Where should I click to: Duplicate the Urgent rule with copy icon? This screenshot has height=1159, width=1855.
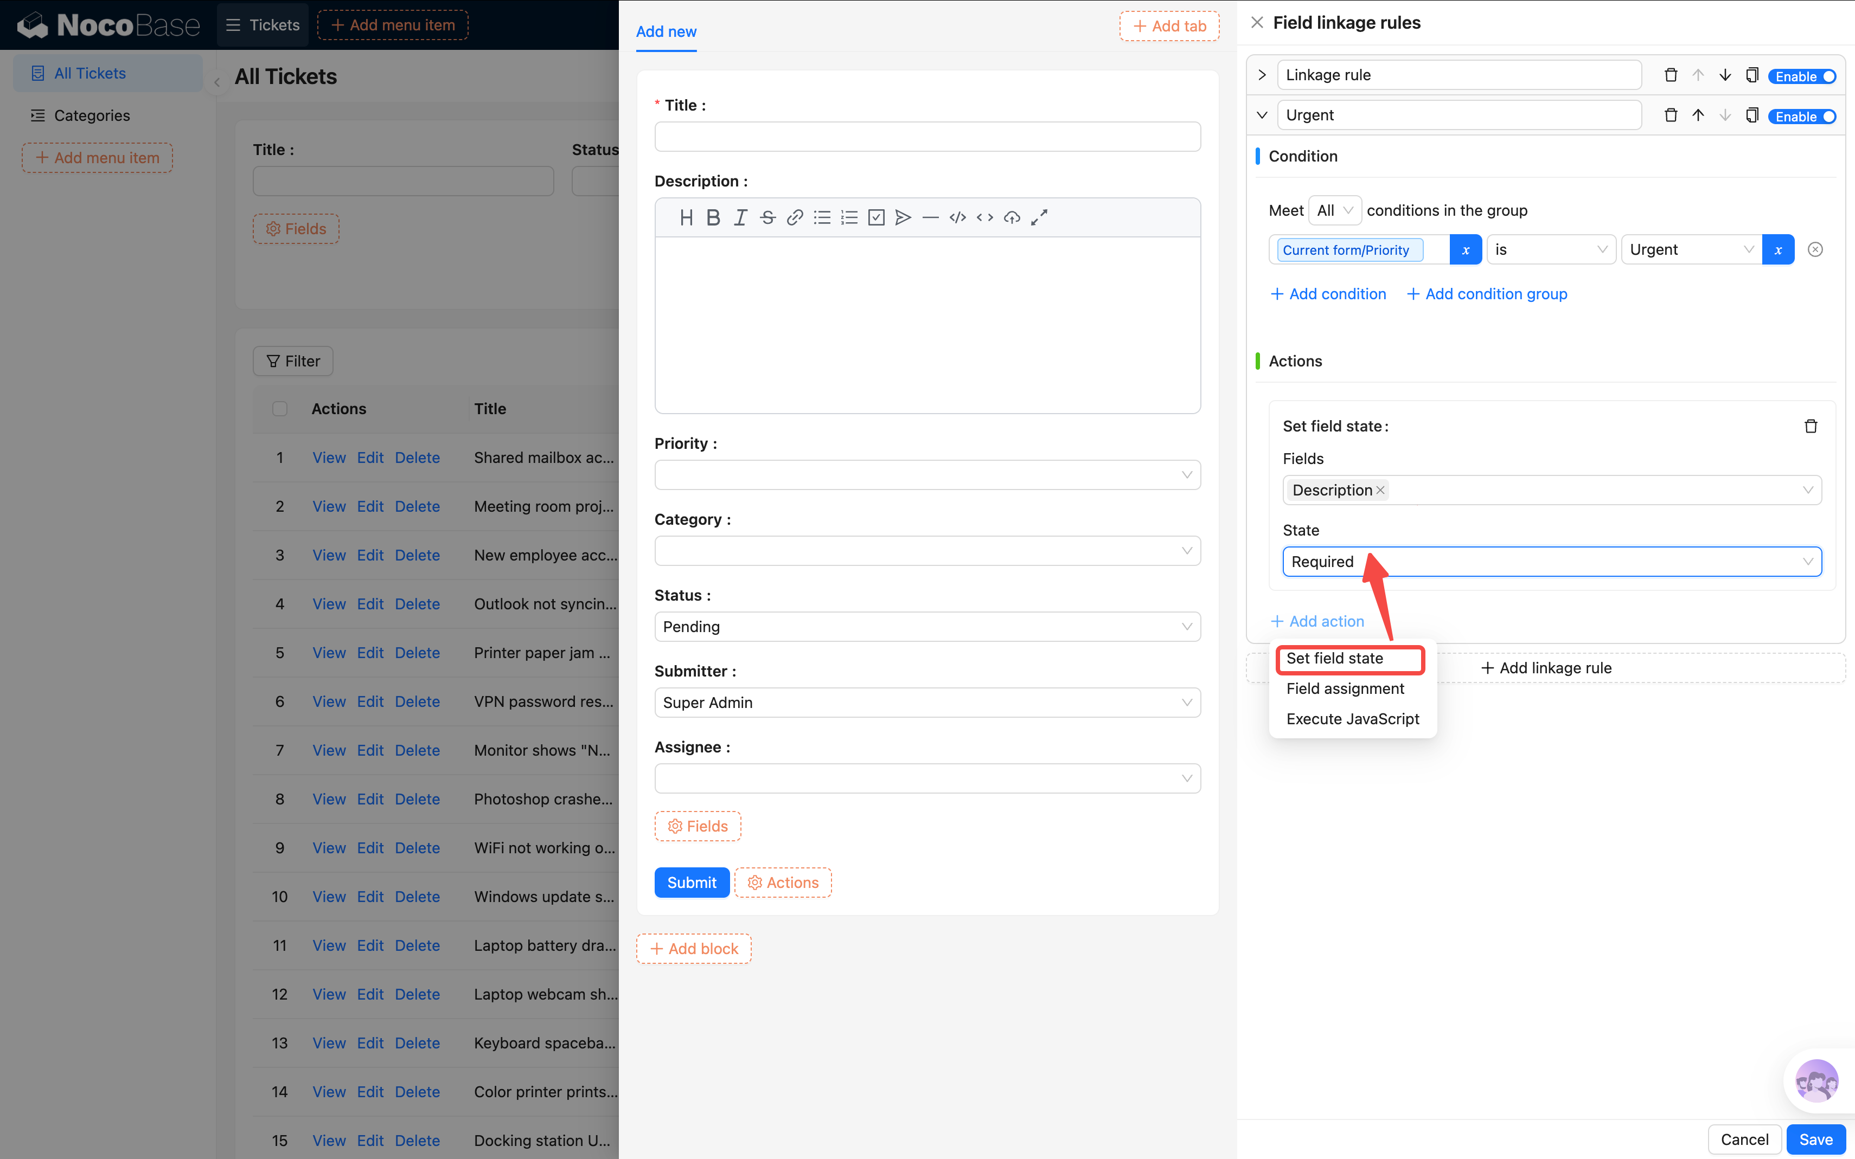coord(1751,116)
